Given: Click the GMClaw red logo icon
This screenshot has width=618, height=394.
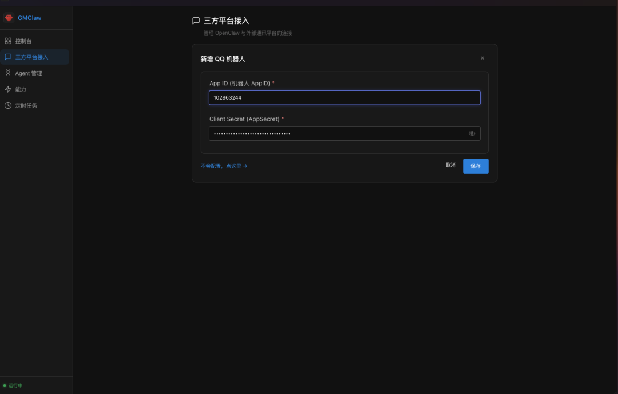Looking at the screenshot, I should click(9, 18).
